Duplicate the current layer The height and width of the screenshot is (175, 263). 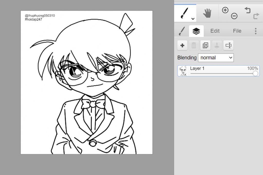click(205, 45)
